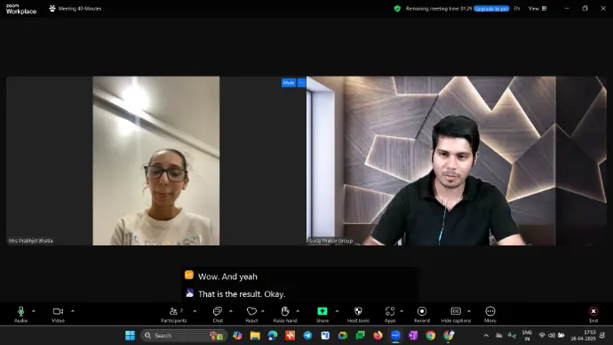Open the Participants panel
The width and height of the screenshot is (613, 345).
pyautogui.click(x=173, y=314)
